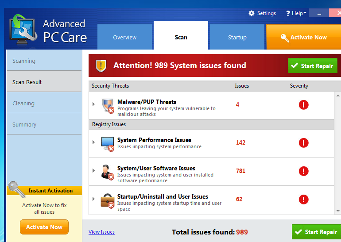Expand the System/User Software Issues row

pyautogui.click(x=93, y=171)
